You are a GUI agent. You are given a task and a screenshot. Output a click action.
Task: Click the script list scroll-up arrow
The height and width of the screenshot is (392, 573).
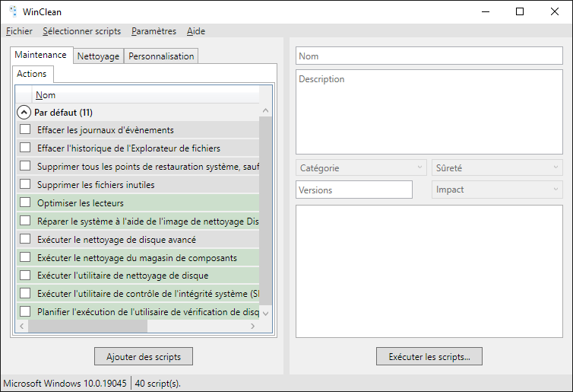266,110
